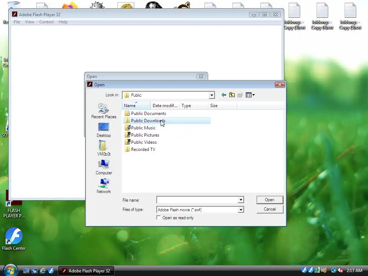The height and width of the screenshot is (276, 368).
Task: Select Desktop in the places bar
Action: click(103, 130)
